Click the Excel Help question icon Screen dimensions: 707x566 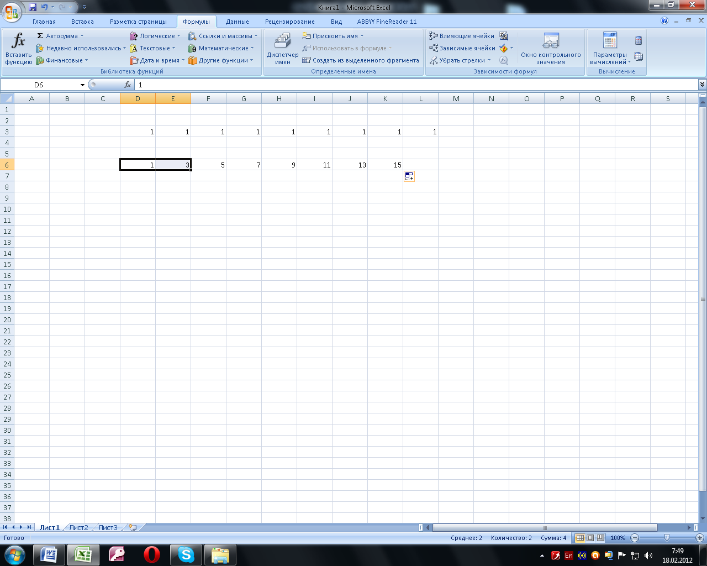[x=664, y=20]
